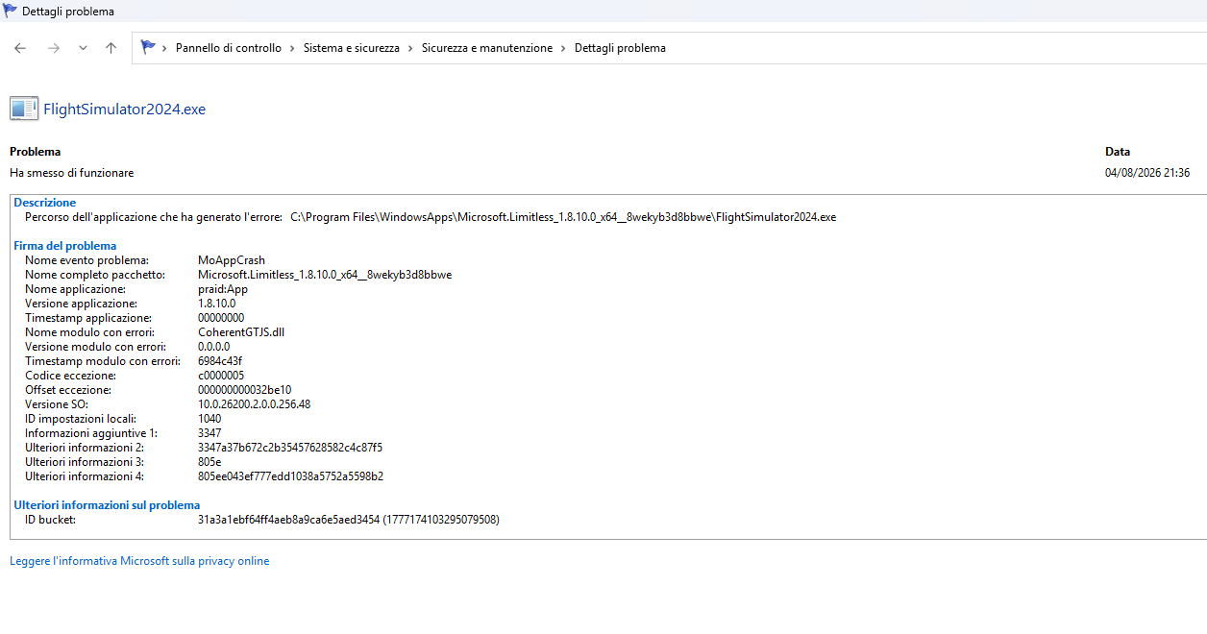
Task: Click the Data column header
Action: pos(1118,152)
